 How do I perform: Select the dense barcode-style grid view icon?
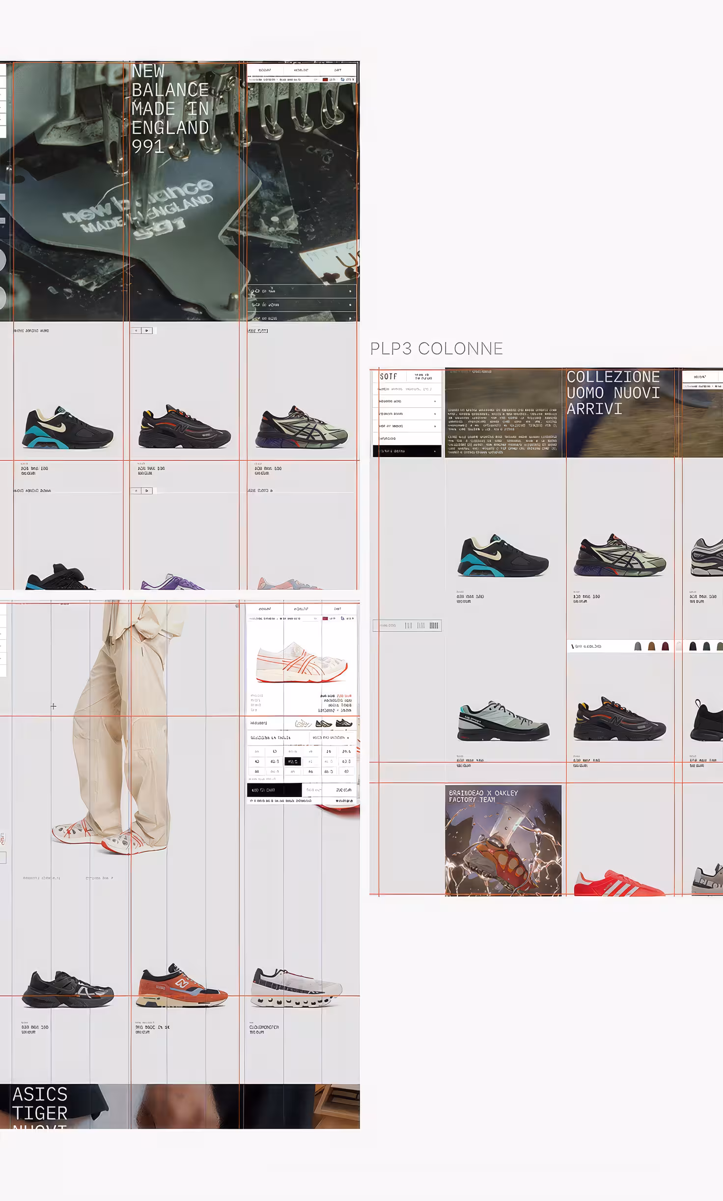(434, 626)
